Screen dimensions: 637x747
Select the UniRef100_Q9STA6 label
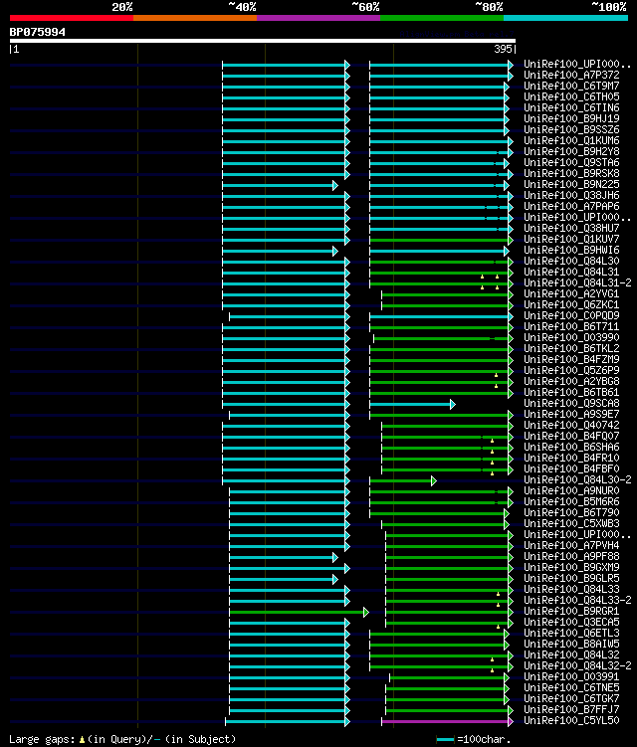[571, 163]
